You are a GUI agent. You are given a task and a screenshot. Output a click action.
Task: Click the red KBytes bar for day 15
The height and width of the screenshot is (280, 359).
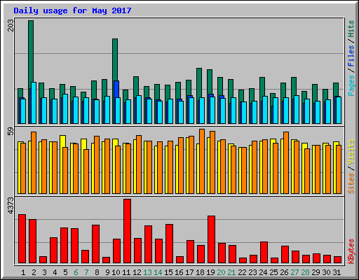(169, 244)
